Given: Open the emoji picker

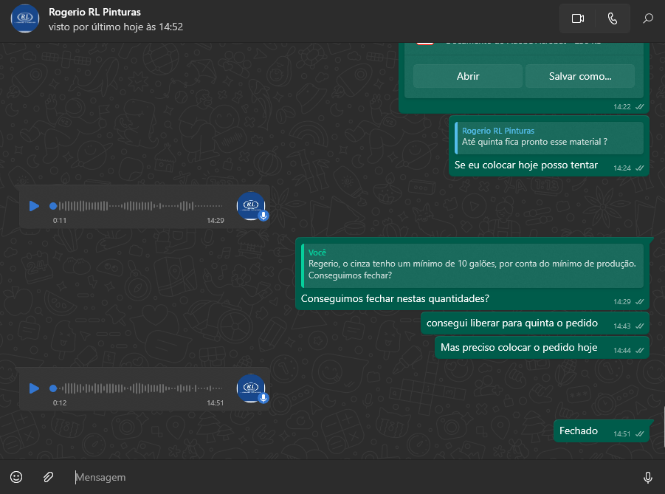Looking at the screenshot, I should [16, 477].
